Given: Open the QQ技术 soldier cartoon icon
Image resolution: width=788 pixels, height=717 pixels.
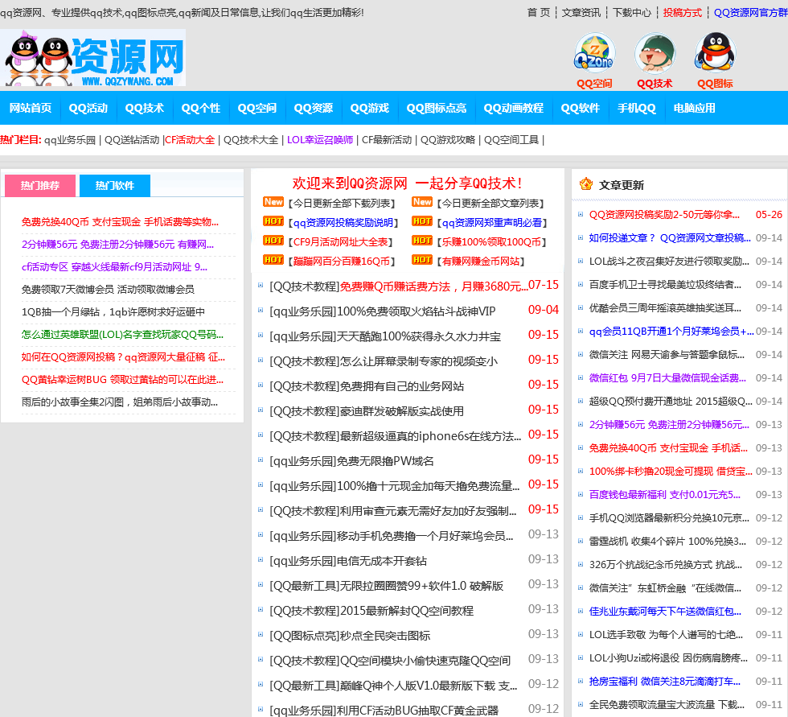Looking at the screenshot, I should tap(655, 53).
